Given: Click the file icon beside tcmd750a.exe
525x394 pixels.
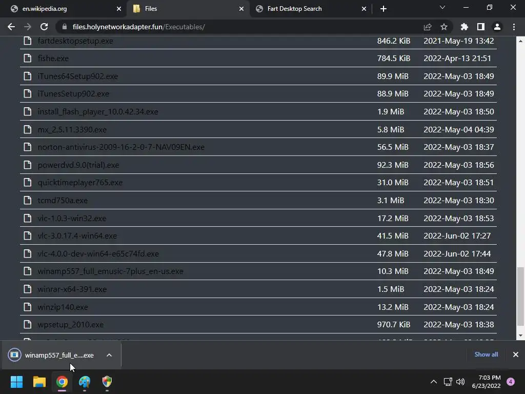Looking at the screenshot, I should pos(28,201).
